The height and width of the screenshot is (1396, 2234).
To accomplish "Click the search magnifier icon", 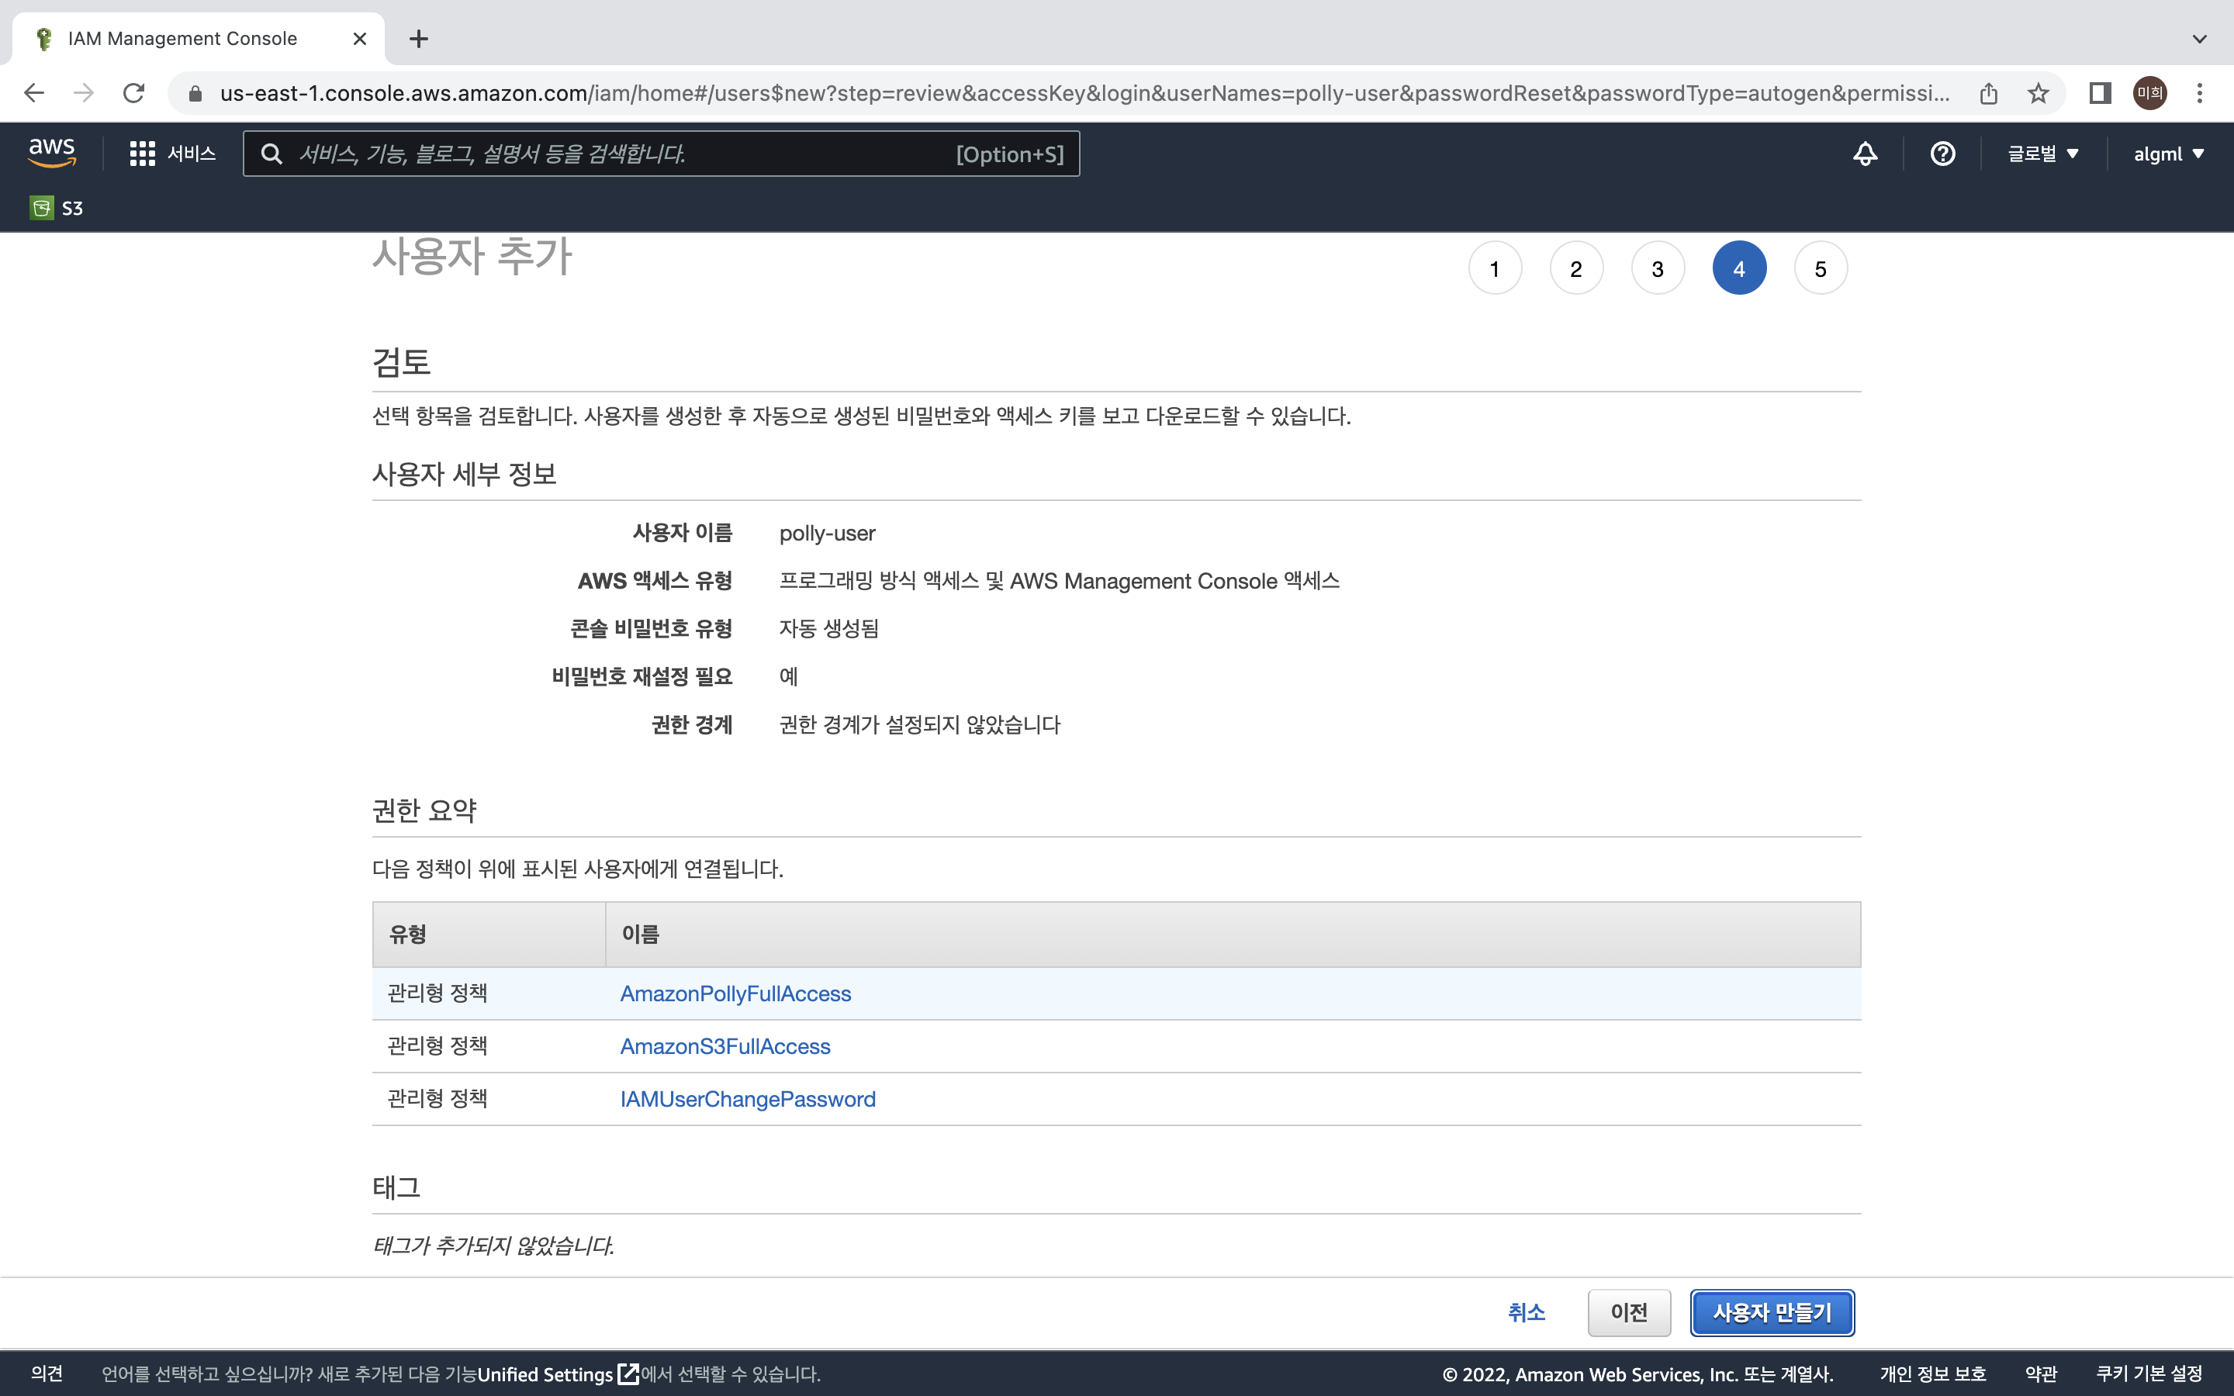I will (x=271, y=154).
